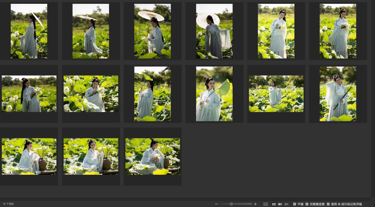
Task: Select first photo with tilted parasol
Action: [x=29, y=31]
